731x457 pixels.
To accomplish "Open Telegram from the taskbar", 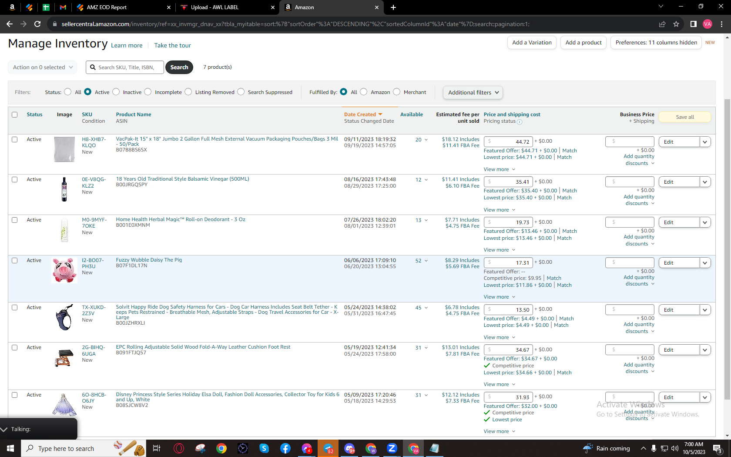I will [x=328, y=448].
